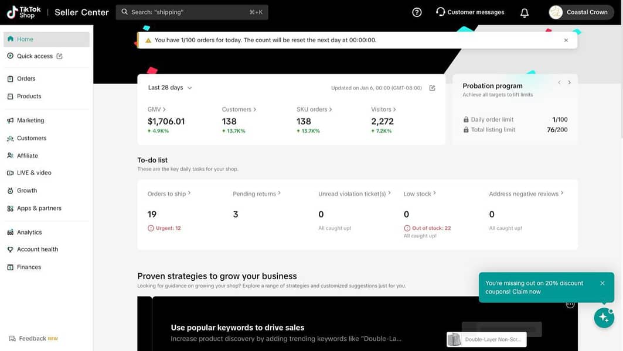Close the 20% discount coupons popup
623x351 pixels.
point(602,283)
